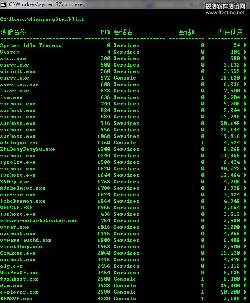Click the 内存使用 column header

point(230,32)
